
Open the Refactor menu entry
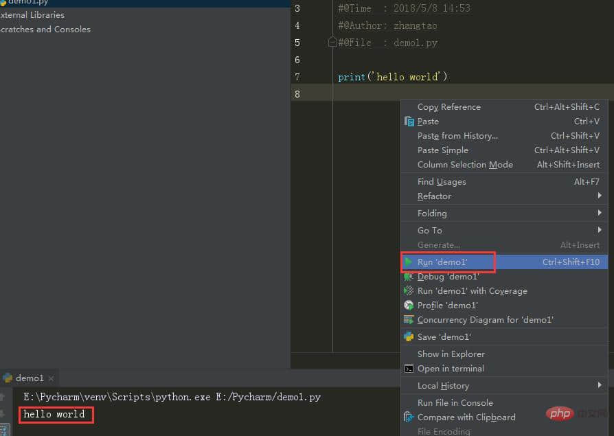click(x=504, y=196)
